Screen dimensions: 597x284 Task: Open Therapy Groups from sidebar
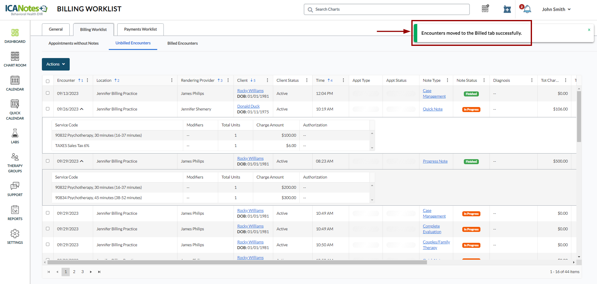pos(15,163)
